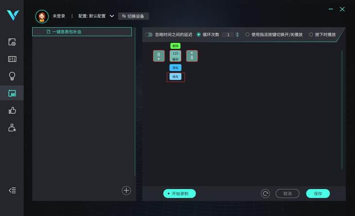Select the 按下时播放 radio button

pos(311,35)
